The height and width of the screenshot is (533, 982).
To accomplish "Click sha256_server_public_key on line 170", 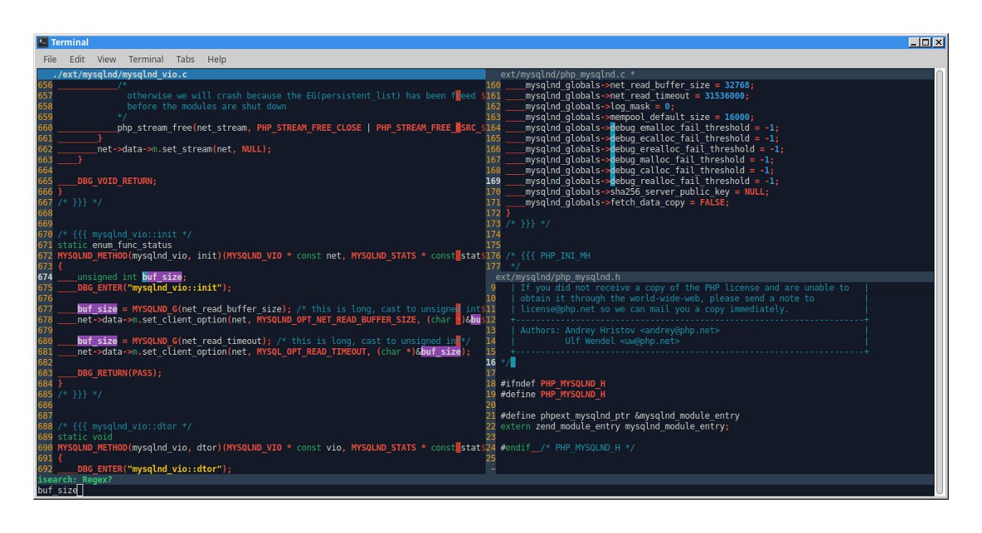I will click(670, 192).
